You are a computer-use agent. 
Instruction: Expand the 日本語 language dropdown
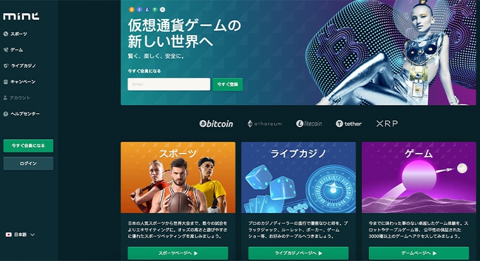click(x=20, y=234)
